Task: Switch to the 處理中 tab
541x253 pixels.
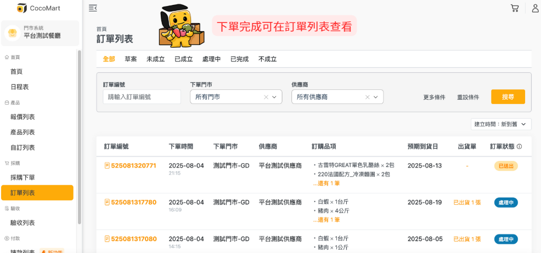Action: (x=211, y=59)
